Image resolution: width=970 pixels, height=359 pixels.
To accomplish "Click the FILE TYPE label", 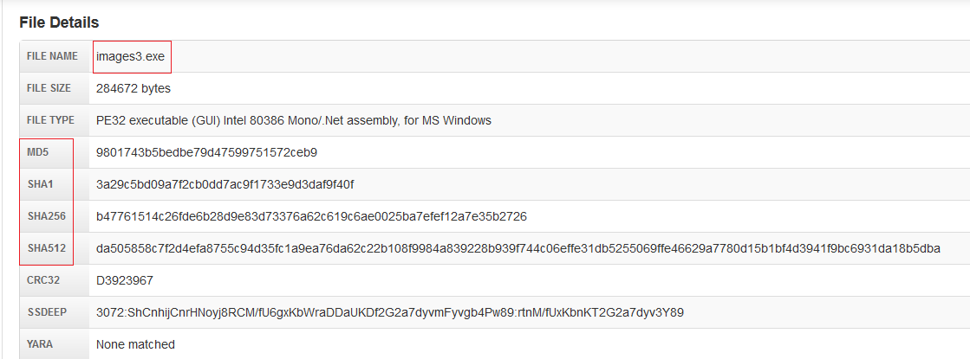I will click(x=50, y=120).
